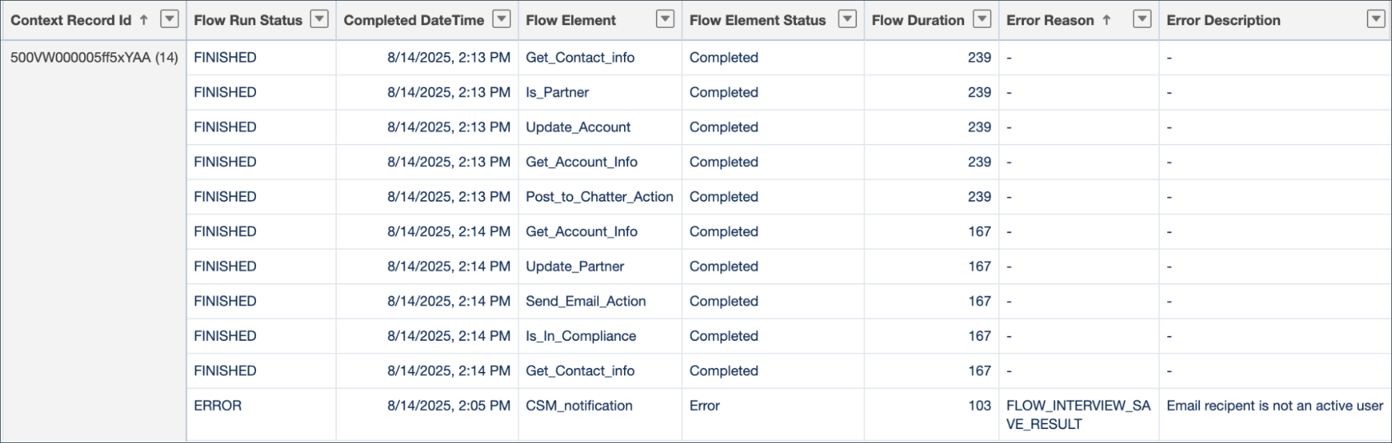The image size is (1392, 443).
Task: Toggle sort arrow on Error Reason header
Action: tap(1107, 20)
